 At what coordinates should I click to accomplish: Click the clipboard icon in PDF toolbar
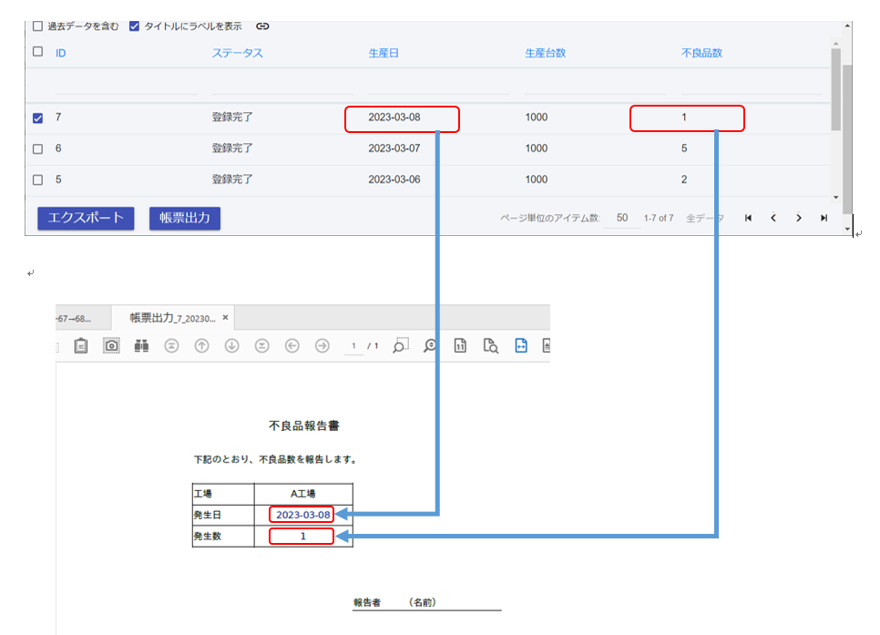81,346
